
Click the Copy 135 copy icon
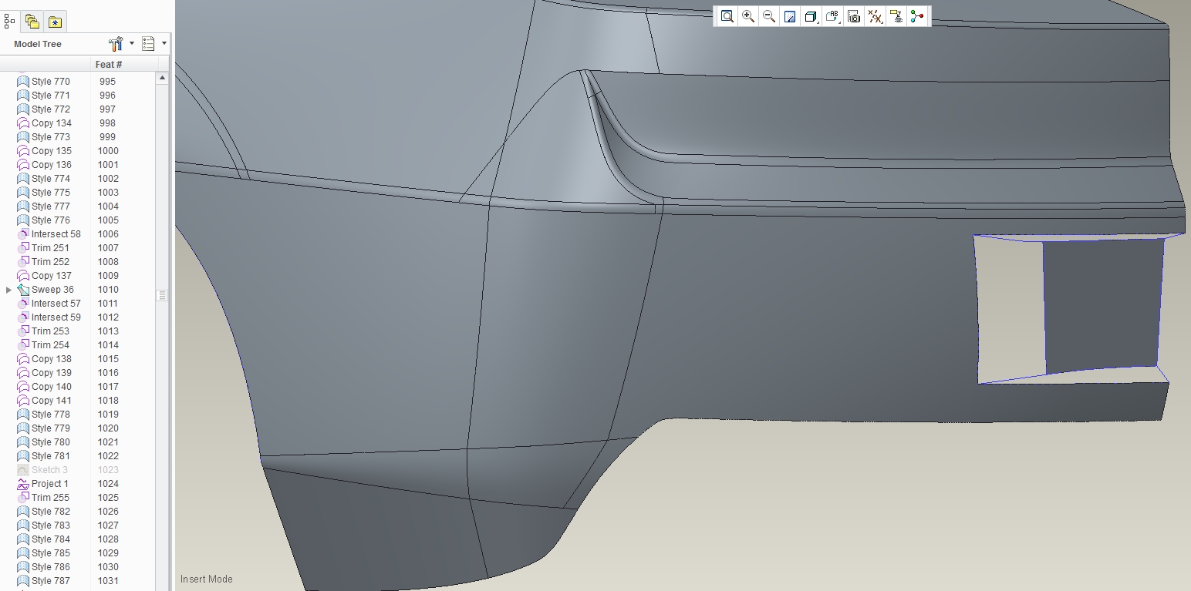23,151
